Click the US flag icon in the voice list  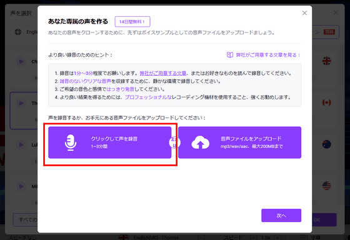coord(326,186)
